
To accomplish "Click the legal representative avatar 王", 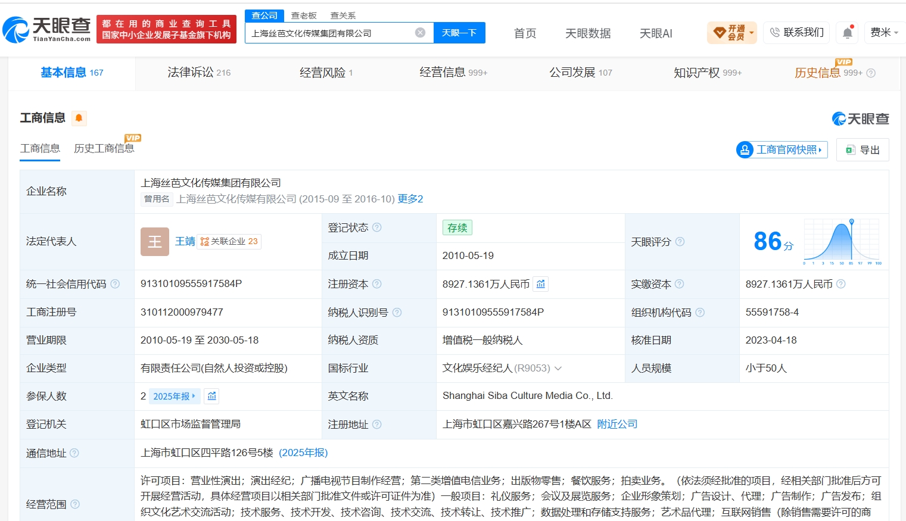I will (x=155, y=242).
